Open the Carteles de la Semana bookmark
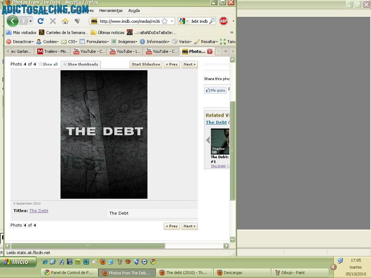Image resolution: width=371 pixels, height=278 pixels. coord(64,32)
